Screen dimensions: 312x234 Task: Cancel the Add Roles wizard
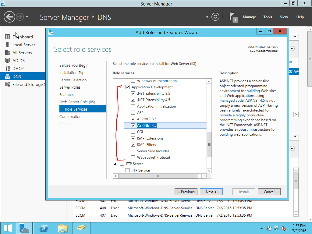coord(269,192)
